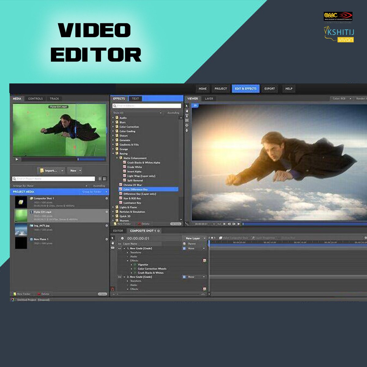The image size is (367, 367).
Task: Open the Import button dropdown arrow
Action: pos(62,171)
